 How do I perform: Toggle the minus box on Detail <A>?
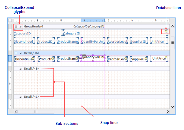[16, 53]
